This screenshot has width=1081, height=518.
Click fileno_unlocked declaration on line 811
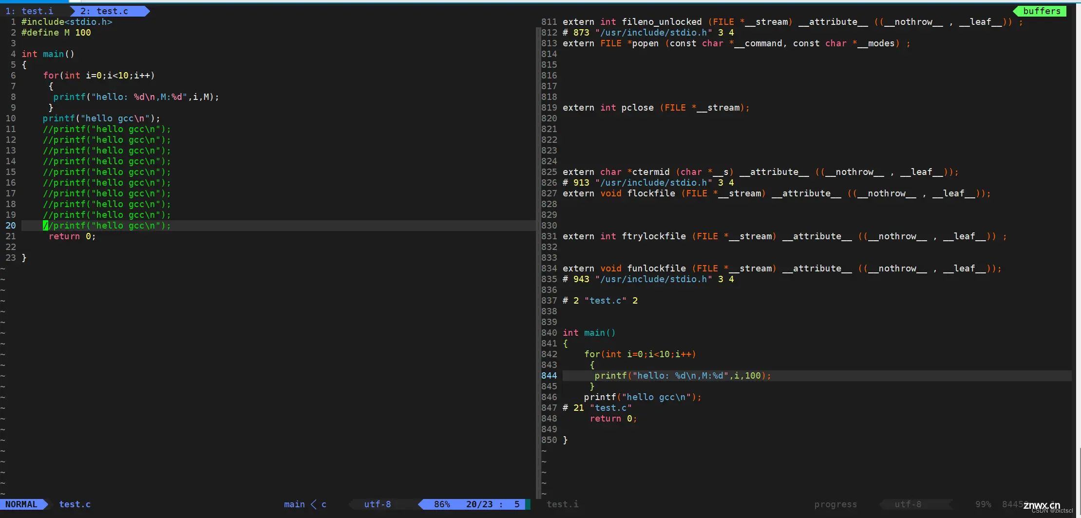pyautogui.click(x=793, y=22)
